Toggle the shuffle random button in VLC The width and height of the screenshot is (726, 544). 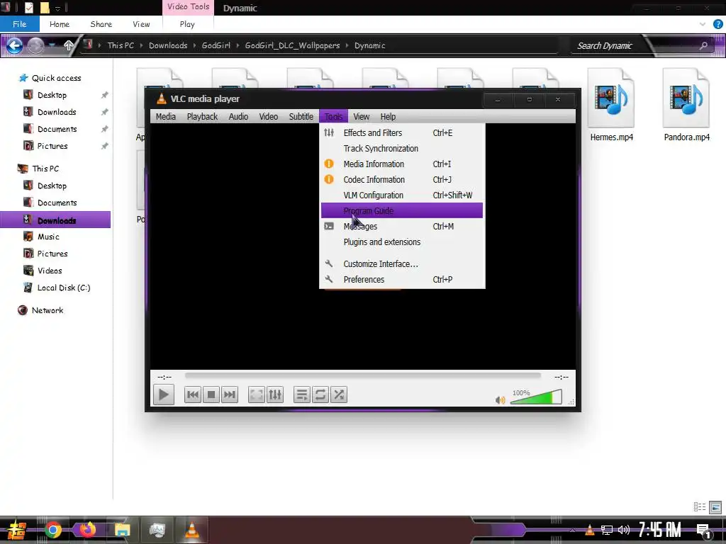coord(339,395)
